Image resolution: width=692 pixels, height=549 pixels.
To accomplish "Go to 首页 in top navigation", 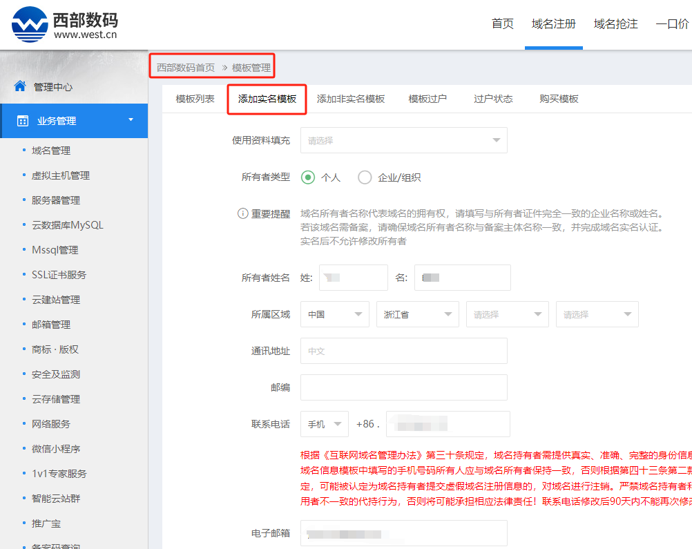I will click(x=503, y=24).
